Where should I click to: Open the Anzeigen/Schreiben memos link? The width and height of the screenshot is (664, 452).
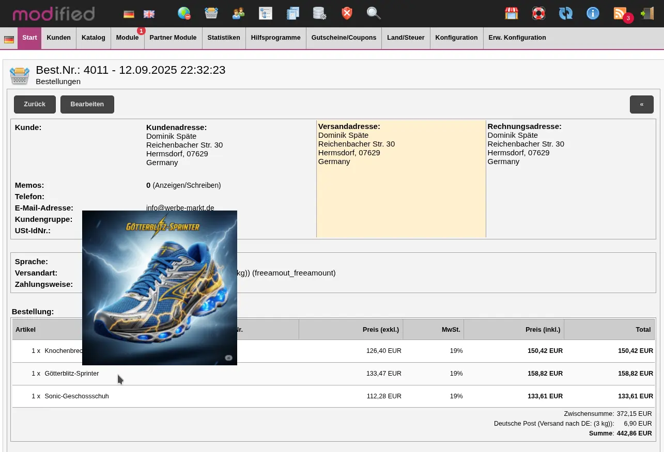187,185
